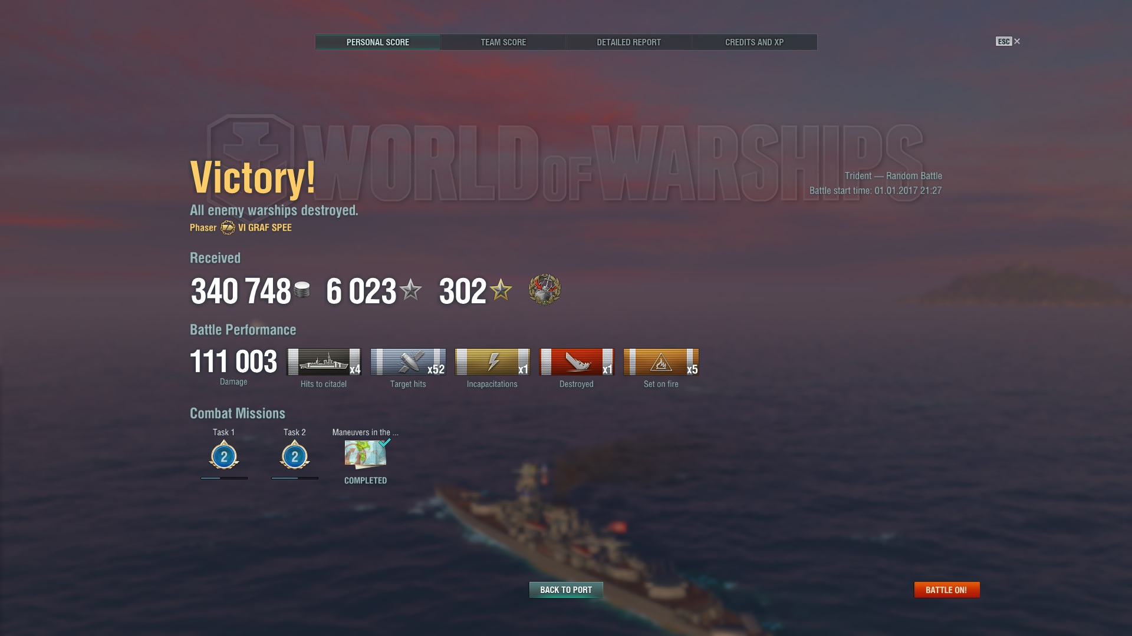The image size is (1132, 636).
Task: Click the Task 2 mission badge
Action: pyautogui.click(x=295, y=455)
